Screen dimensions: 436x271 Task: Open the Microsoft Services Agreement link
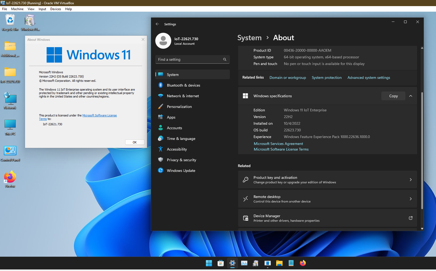pyautogui.click(x=278, y=144)
